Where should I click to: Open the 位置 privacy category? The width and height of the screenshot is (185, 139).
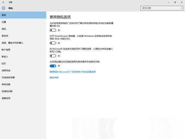click(x=23, y=22)
